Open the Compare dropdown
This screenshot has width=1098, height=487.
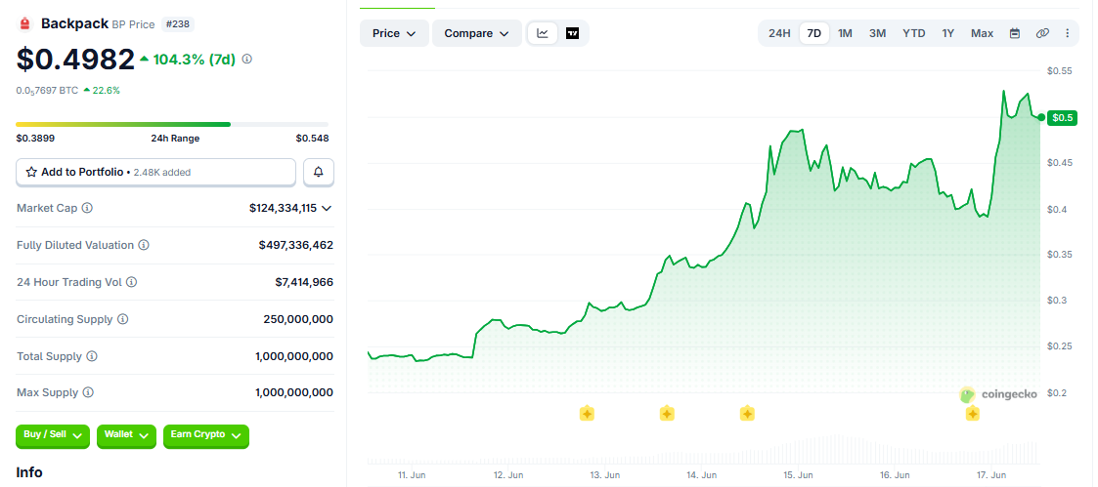click(477, 33)
